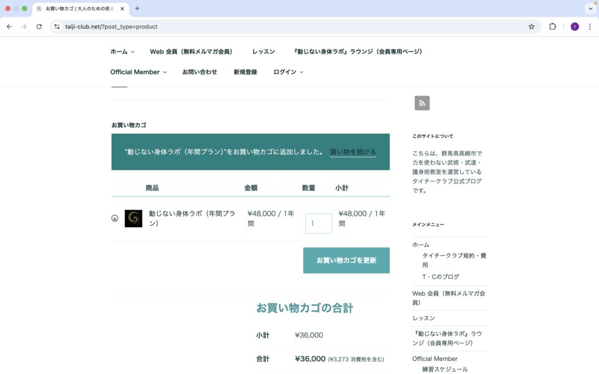This screenshot has width=599, height=374.
Task: Reload the page
Action: 39,26
